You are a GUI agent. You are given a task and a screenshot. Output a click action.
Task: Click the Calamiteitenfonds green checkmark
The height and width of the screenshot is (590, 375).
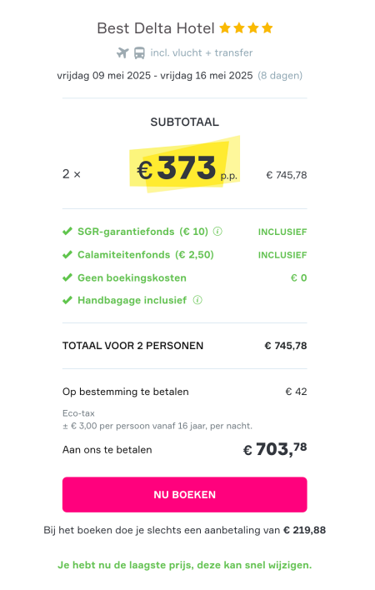coord(67,255)
